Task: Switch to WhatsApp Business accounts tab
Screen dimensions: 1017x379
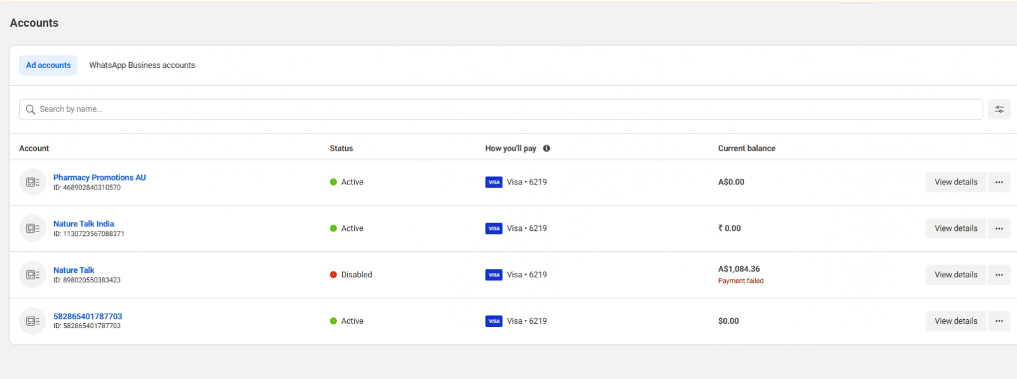Action: coord(142,65)
